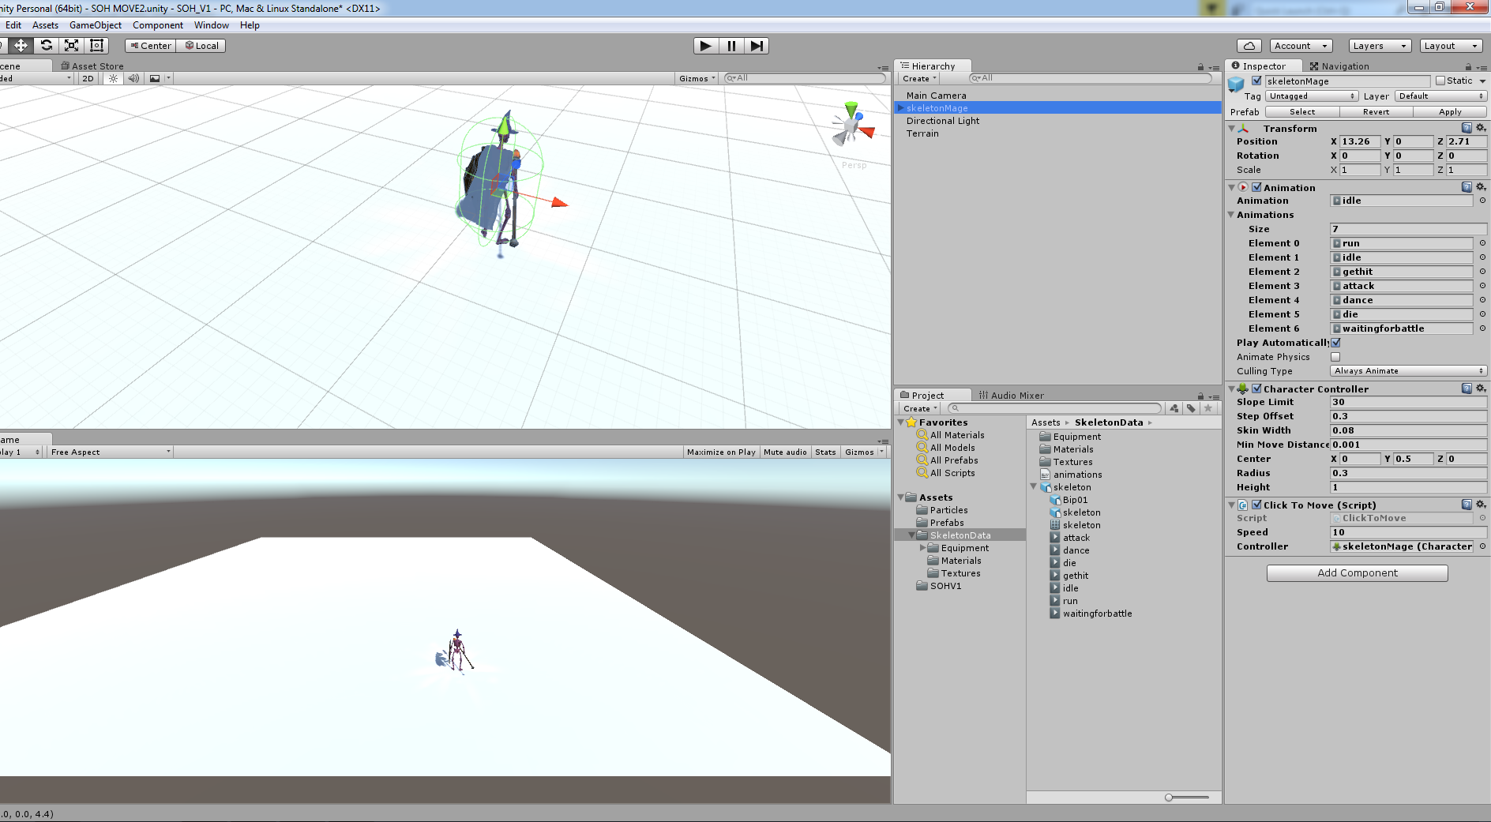This screenshot has height=822, width=1491.
Task: Disable Click To Move script checkbox
Action: [1256, 505]
